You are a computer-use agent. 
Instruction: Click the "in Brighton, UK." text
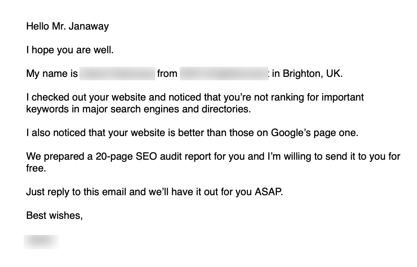307,74
